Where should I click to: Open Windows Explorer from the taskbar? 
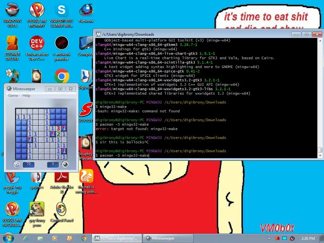(40, 238)
